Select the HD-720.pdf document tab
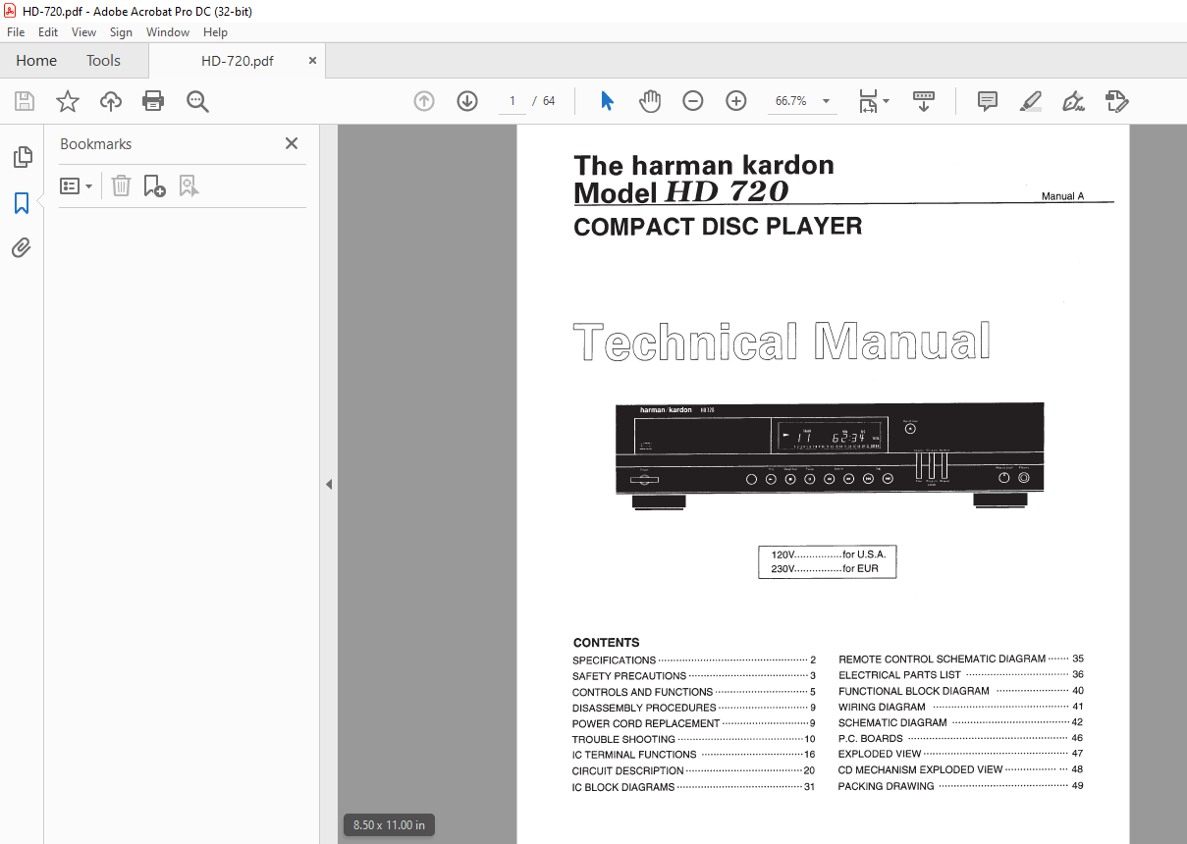 [238, 60]
